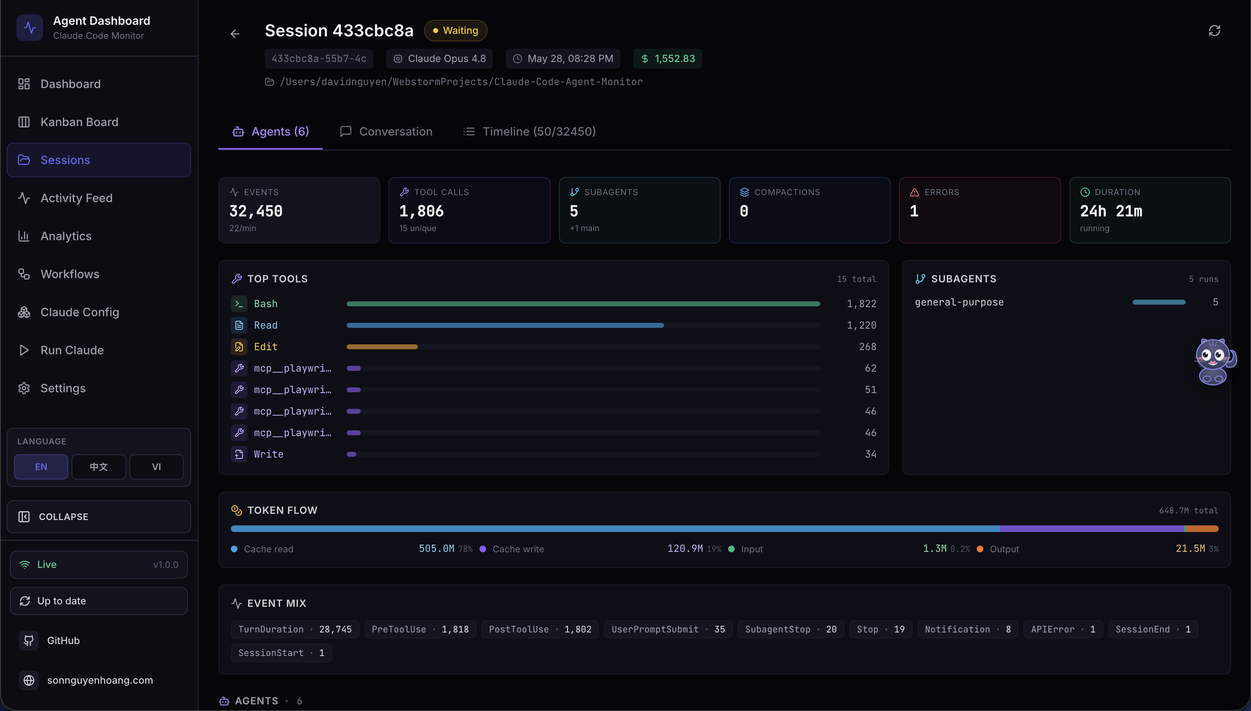
Task: Click the cat mascot assistant
Action: (x=1215, y=362)
